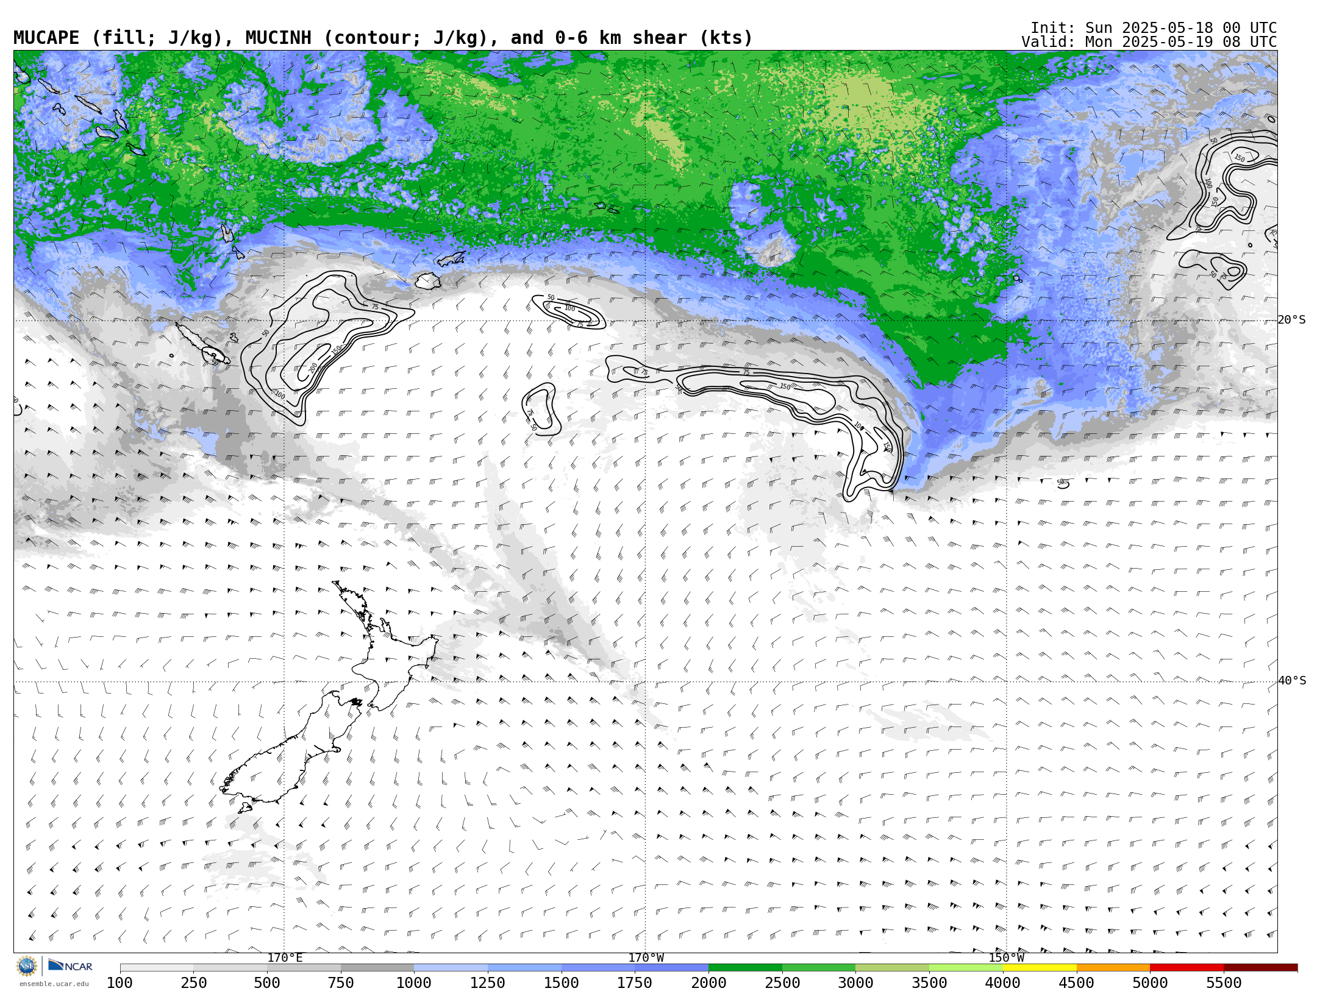Click the color bar label '3500'
Screen dimensions: 1317x991
(x=929, y=982)
